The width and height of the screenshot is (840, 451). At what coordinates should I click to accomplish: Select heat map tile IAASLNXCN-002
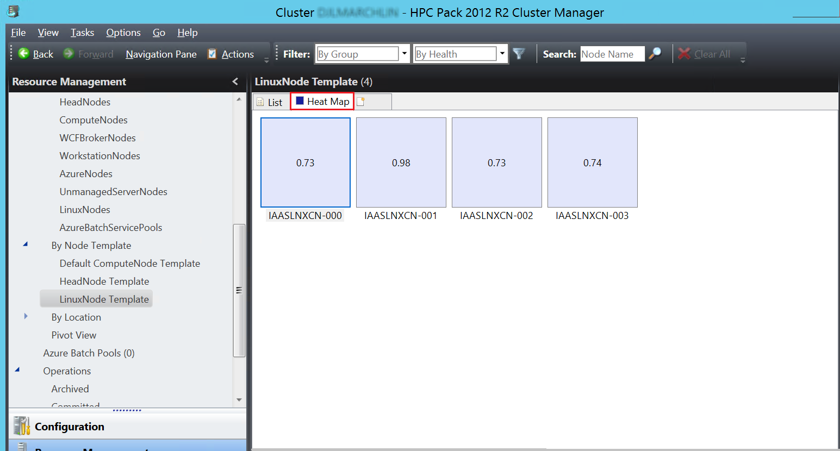tap(497, 162)
